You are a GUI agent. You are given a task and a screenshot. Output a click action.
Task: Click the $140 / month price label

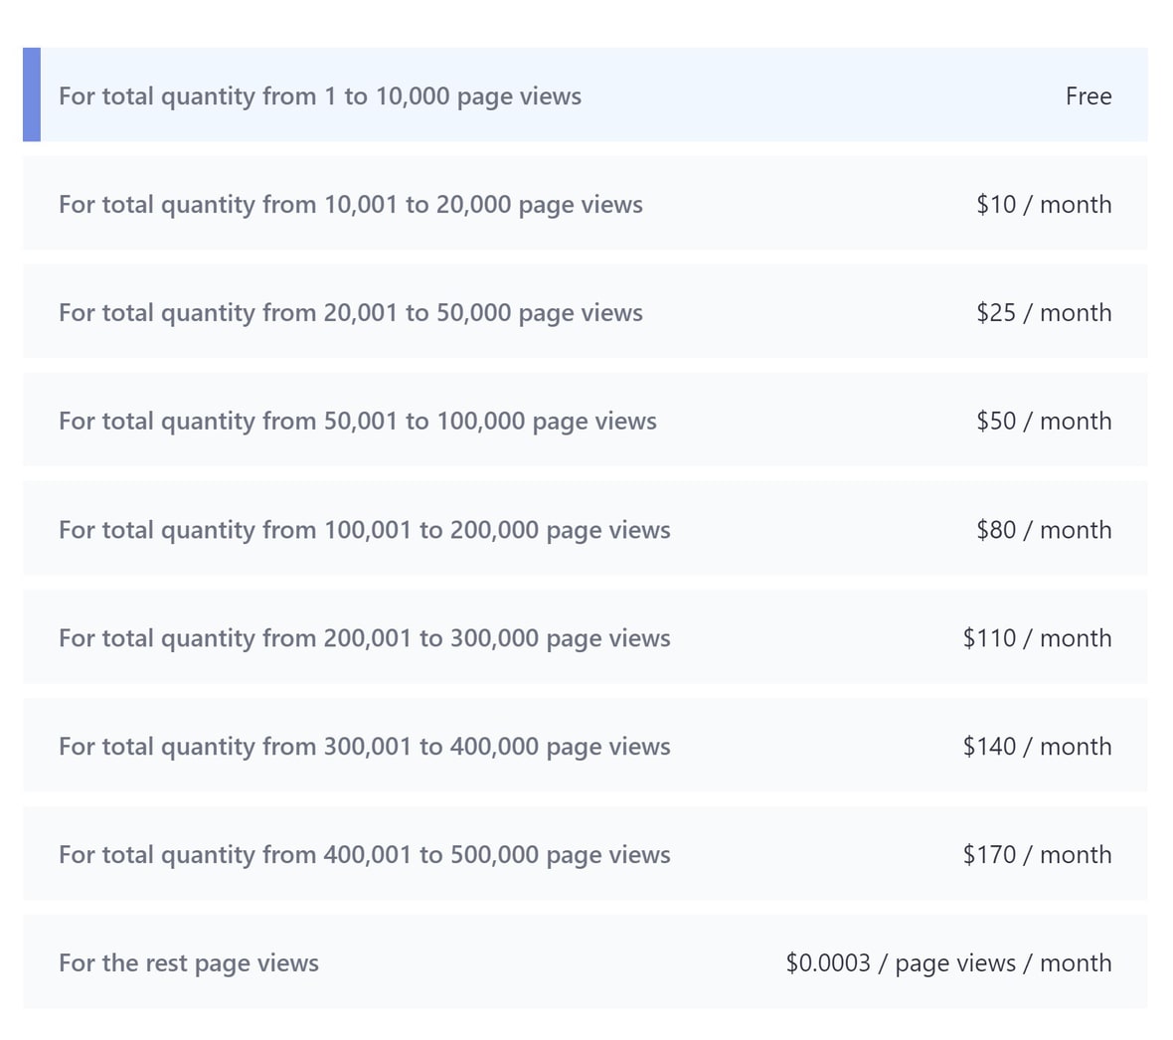click(1037, 746)
